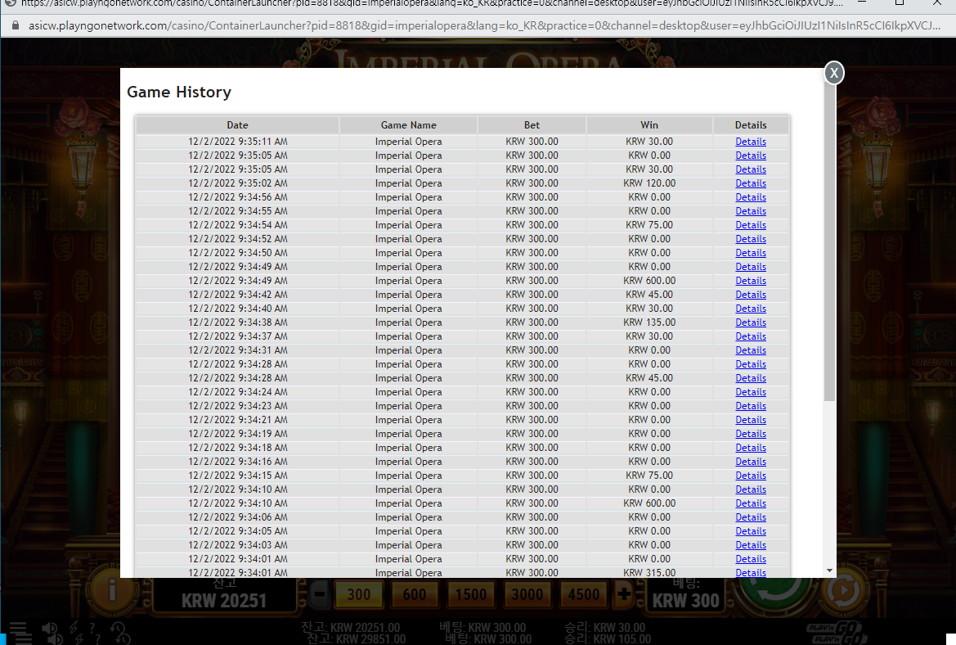Click the Game History scrollbar thumb
The height and width of the screenshot is (645, 956).
(830, 241)
